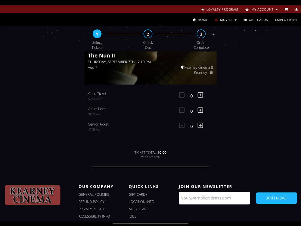This screenshot has width=301, height=226.
Task: Open footer Gift Cards quick link
Action: [138, 194]
